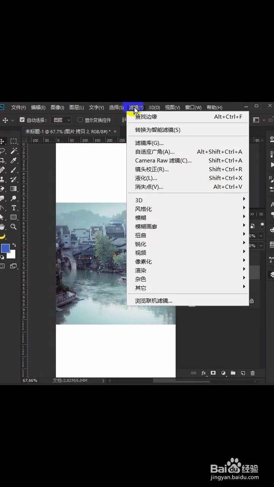Image resolution: width=274 pixels, height=487 pixels.
Task: Expand the 模糊 submenu
Action: [188, 218]
